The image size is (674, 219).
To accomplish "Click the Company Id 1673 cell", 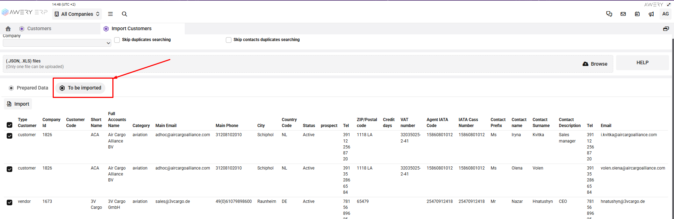I will 47,201.
